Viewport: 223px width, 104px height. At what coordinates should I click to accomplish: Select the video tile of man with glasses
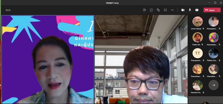coord(141,59)
